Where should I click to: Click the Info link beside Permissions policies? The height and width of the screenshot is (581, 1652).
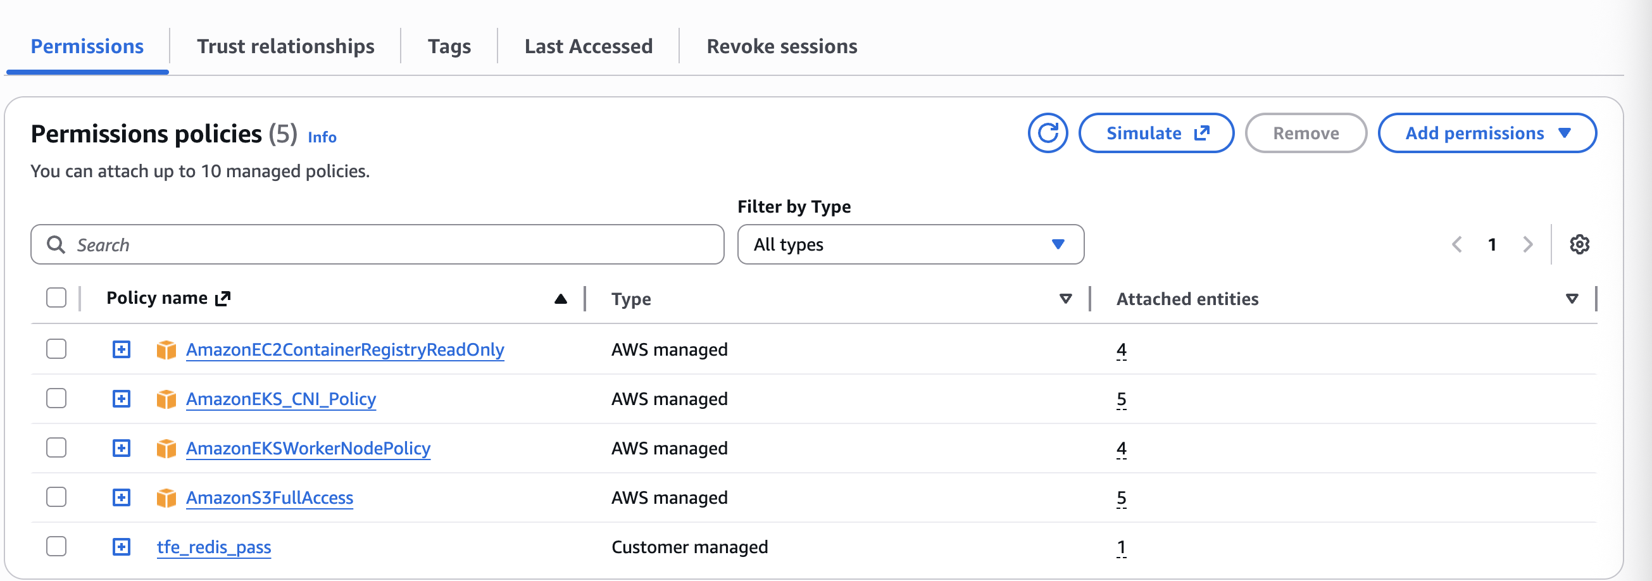coord(322,137)
